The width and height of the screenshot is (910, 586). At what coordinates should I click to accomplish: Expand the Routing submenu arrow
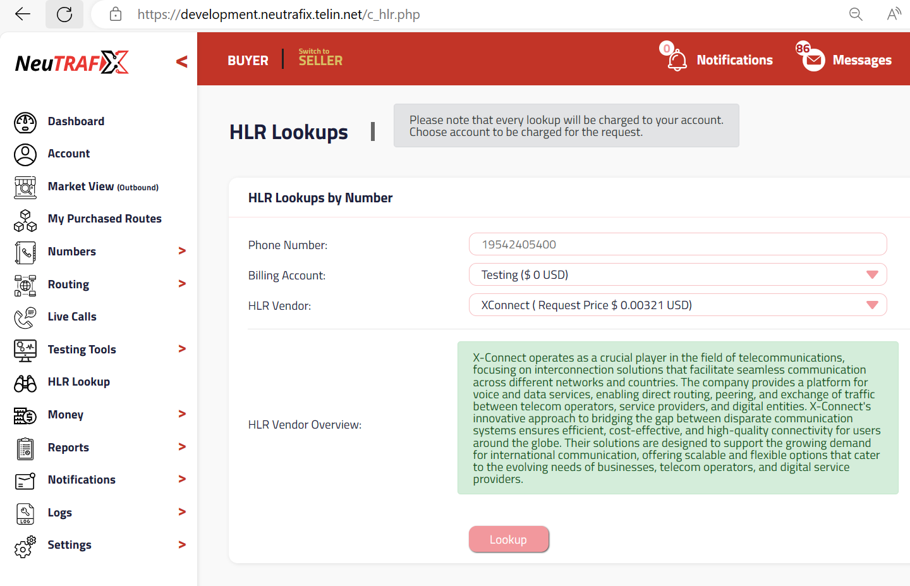182,284
